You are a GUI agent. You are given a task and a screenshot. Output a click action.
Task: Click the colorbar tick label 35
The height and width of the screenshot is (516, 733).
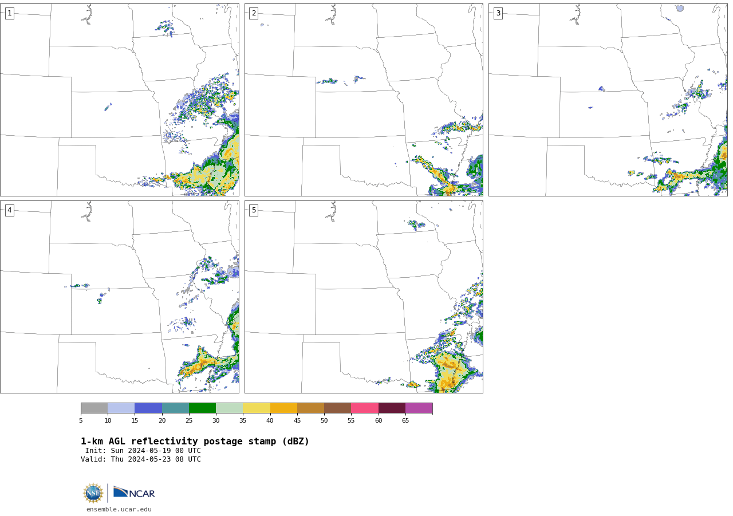coord(243,421)
